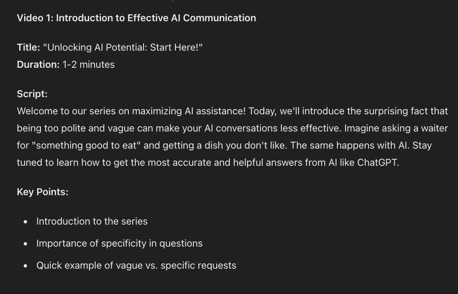Click the bold "Title:" label

click(x=28, y=47)
